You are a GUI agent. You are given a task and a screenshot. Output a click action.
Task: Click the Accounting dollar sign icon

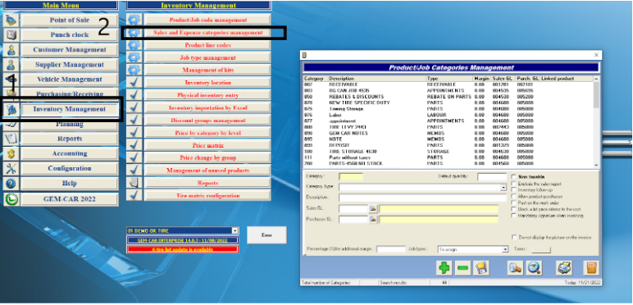[11, 153]
